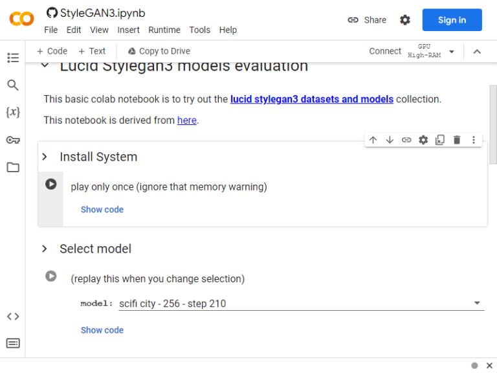The image size is (497, 373).
Task: Move cell up with arrow icon
Action: click(373, 140)
